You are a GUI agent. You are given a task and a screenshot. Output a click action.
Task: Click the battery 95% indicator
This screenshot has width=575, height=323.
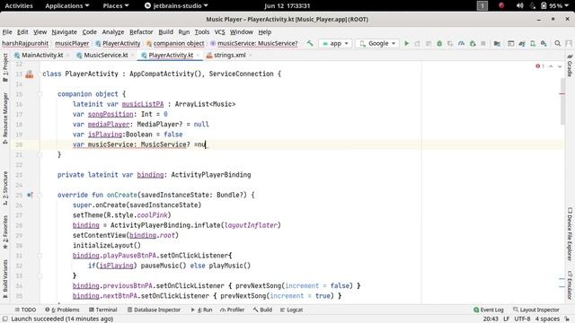coord(552,5)
